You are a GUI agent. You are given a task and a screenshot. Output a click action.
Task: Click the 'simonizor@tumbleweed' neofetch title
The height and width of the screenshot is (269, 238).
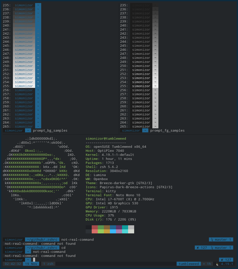click(106, 138)
